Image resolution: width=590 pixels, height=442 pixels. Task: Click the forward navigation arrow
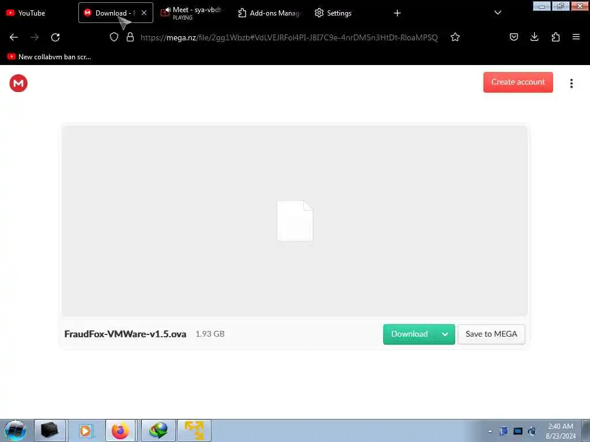35,37
